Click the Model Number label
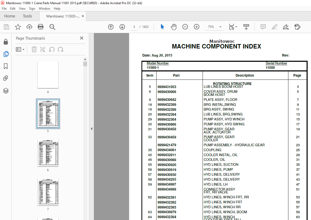311x220 pixels. point(158,63)
